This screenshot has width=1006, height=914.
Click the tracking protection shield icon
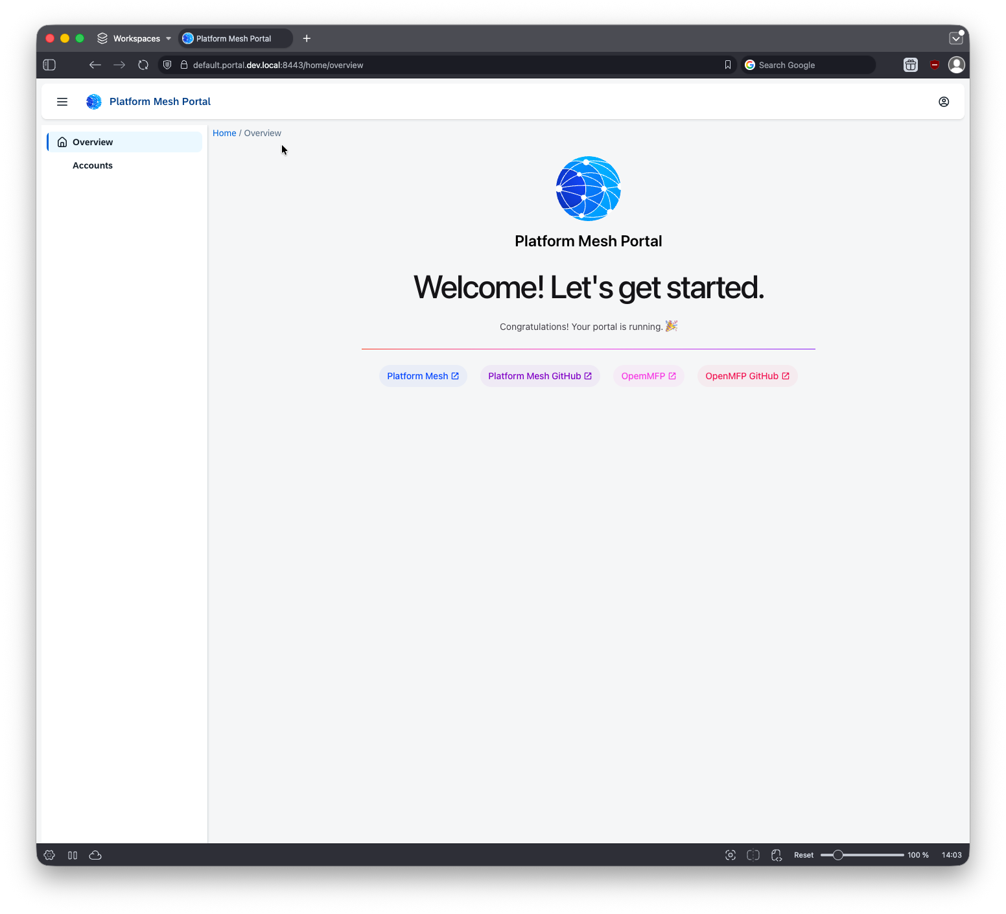[167, 65]
